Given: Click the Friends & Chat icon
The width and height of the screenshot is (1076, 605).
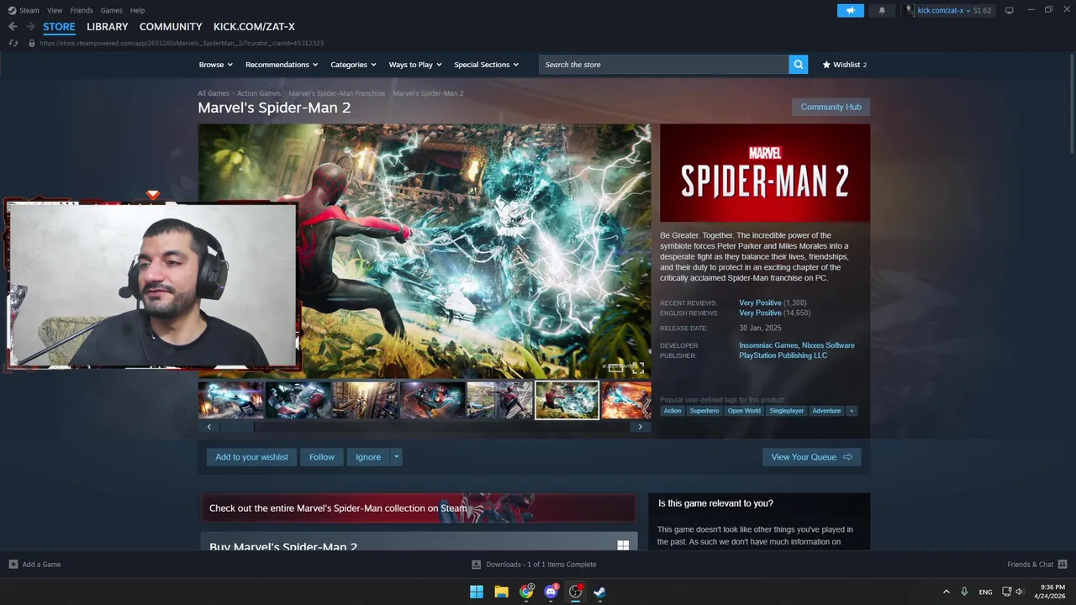Looking at the screenshot, I should [x=1063, y=565].
